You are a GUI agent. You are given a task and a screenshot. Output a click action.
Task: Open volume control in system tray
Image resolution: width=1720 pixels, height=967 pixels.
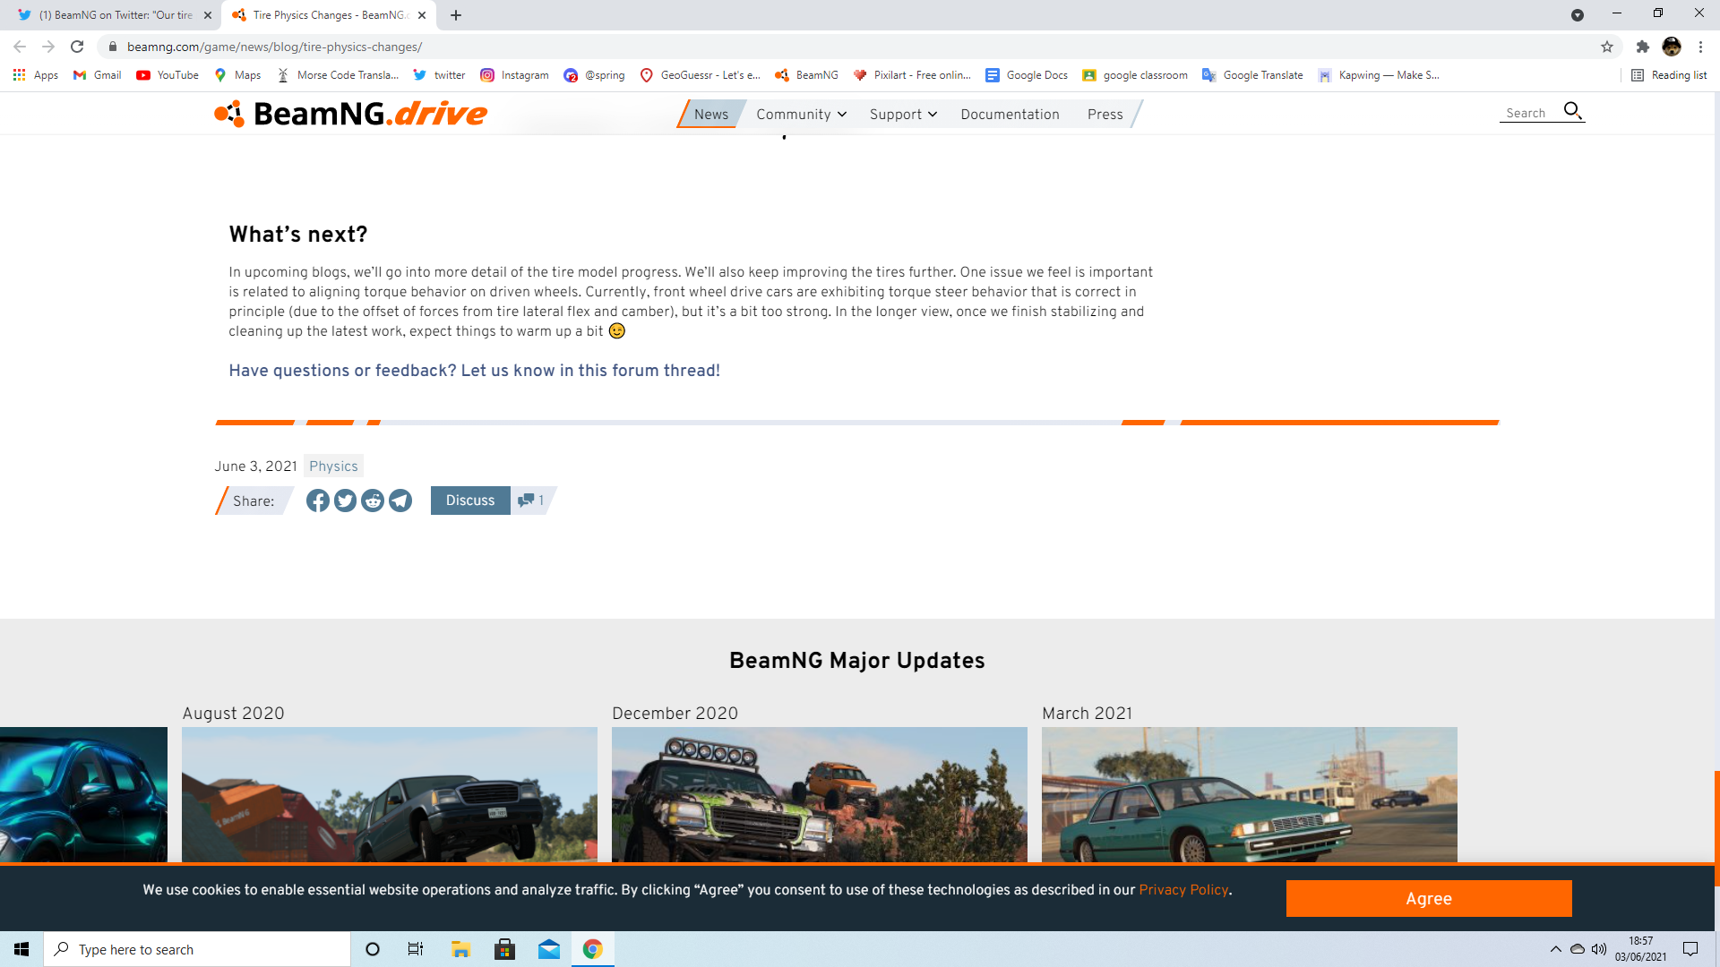pos(1599,949)
